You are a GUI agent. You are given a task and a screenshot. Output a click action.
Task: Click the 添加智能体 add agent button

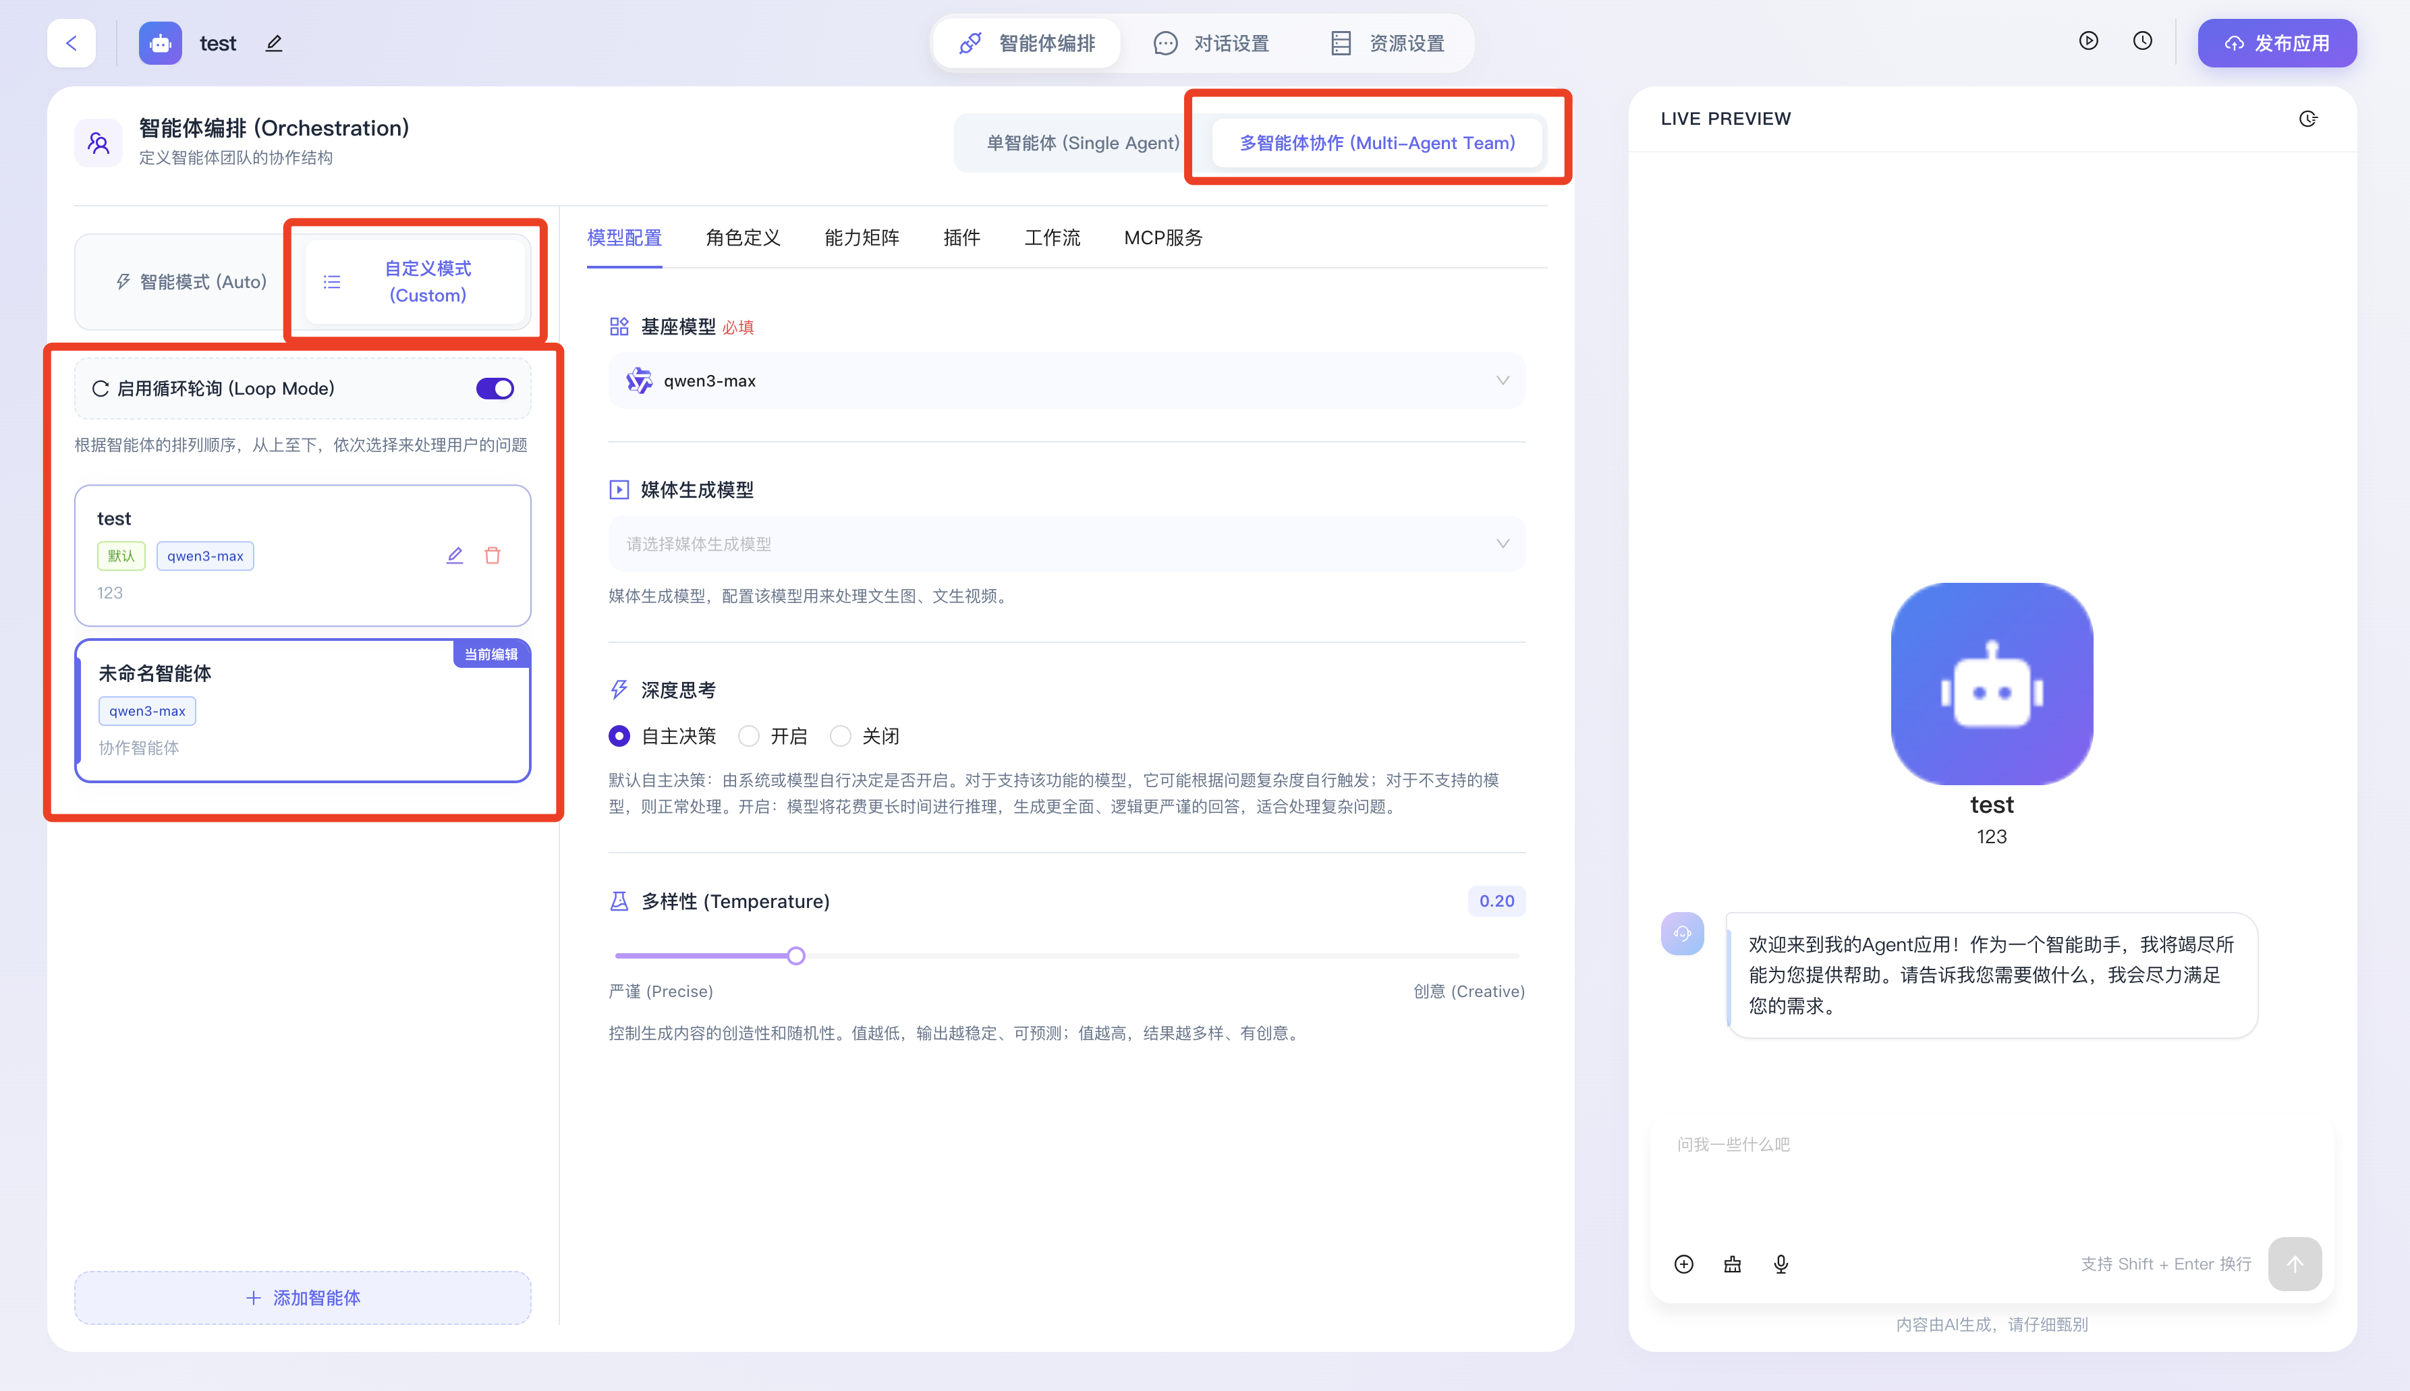303,1297
